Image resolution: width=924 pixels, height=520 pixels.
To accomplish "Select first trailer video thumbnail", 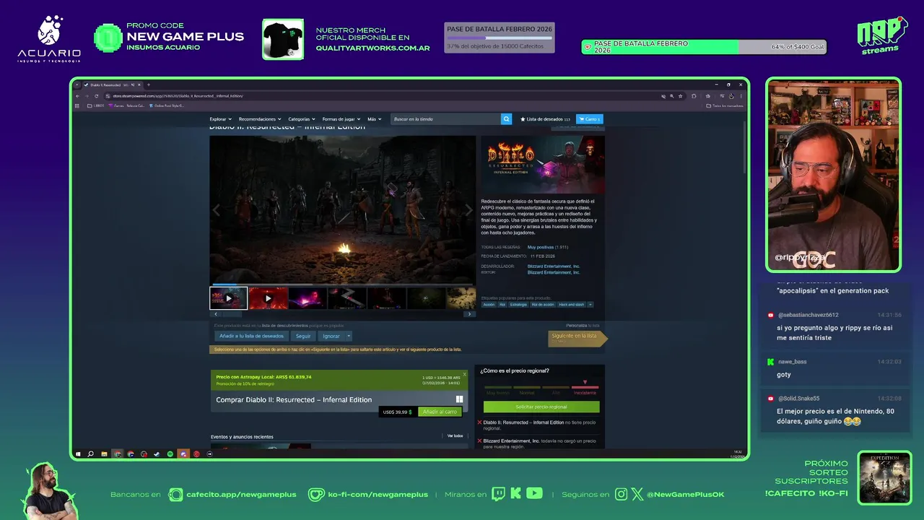I will tap(228, 298).
